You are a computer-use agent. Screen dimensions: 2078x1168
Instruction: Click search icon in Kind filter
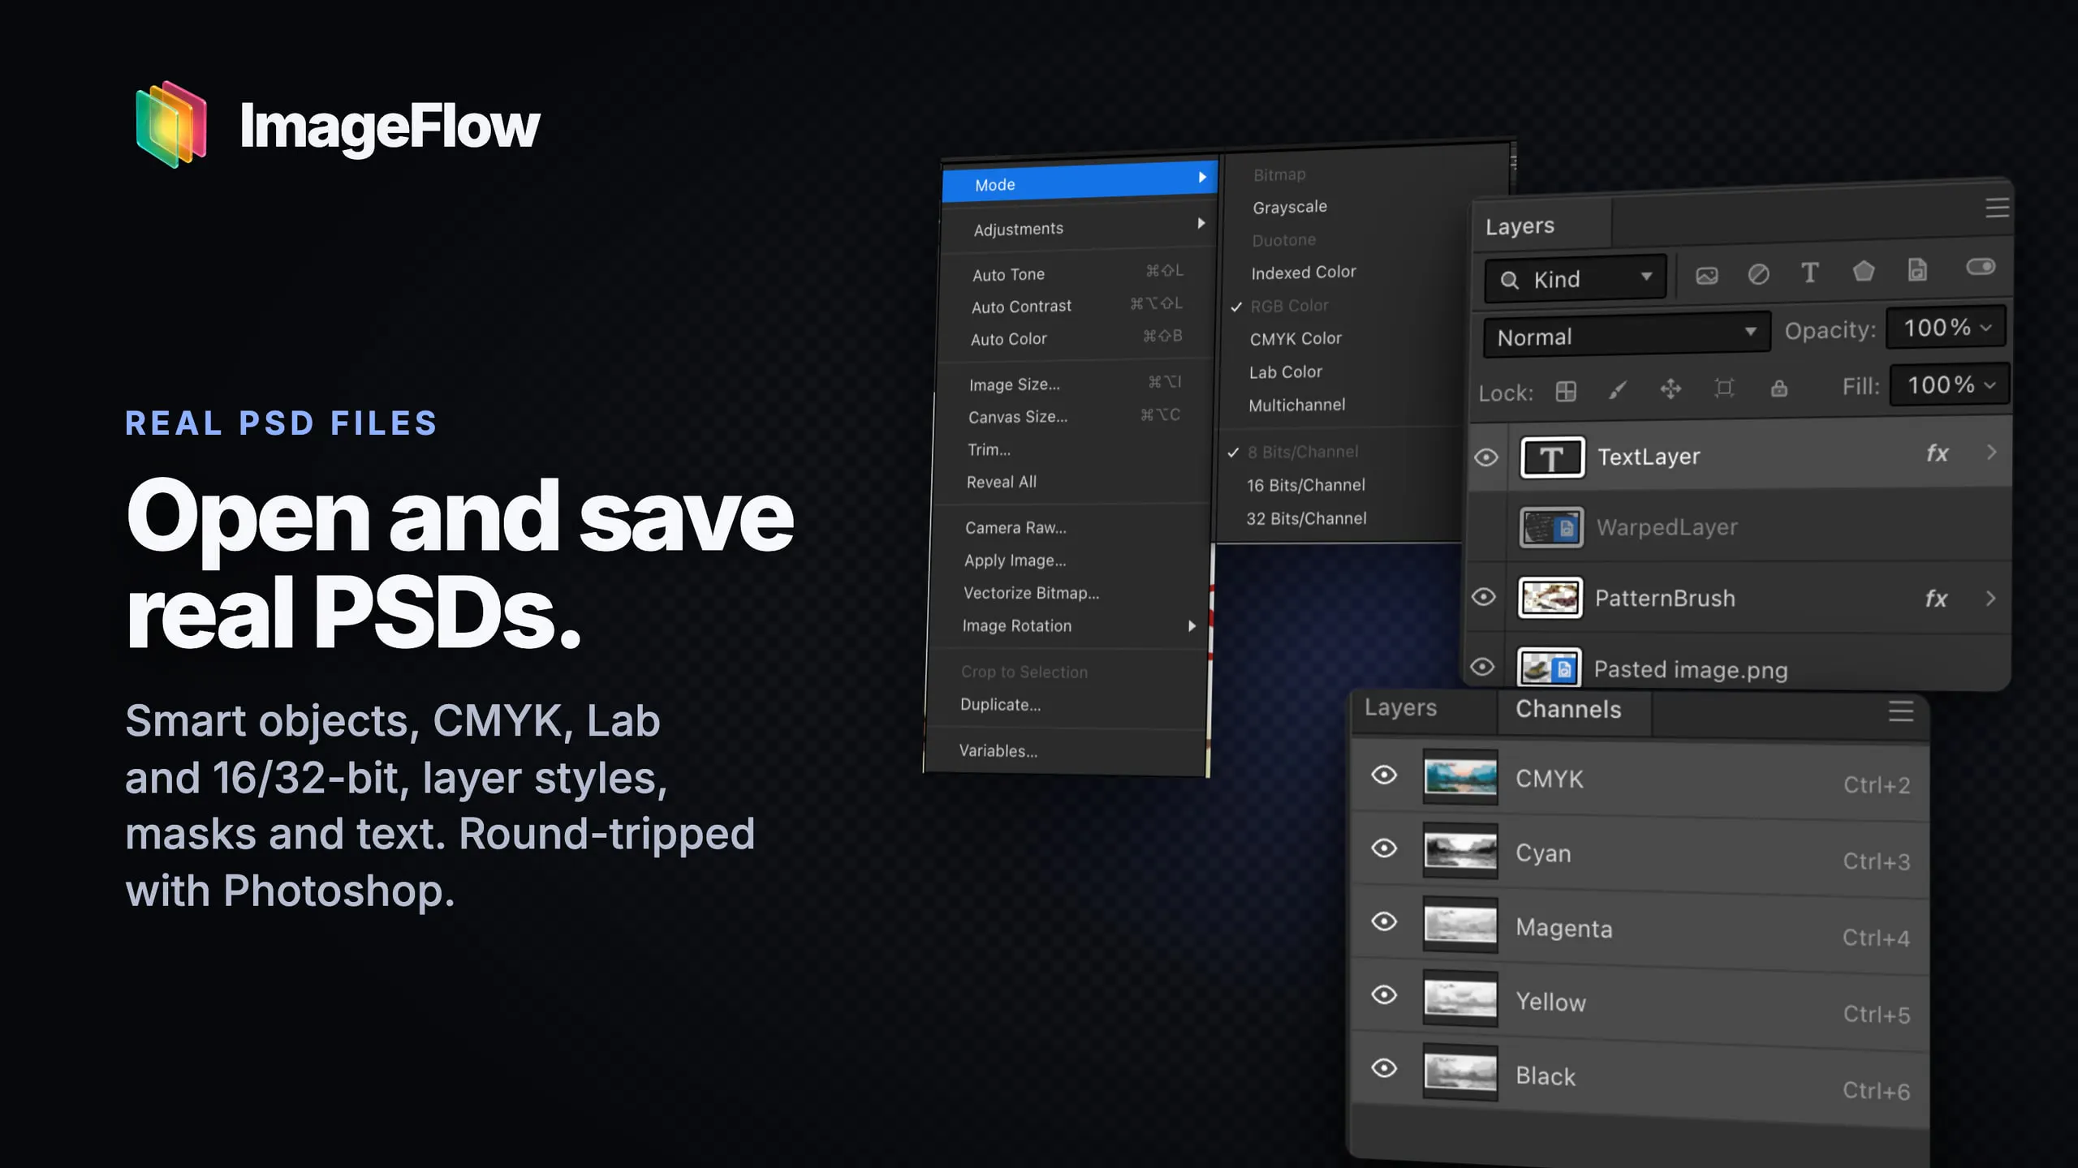click(x=1509, y=281)
